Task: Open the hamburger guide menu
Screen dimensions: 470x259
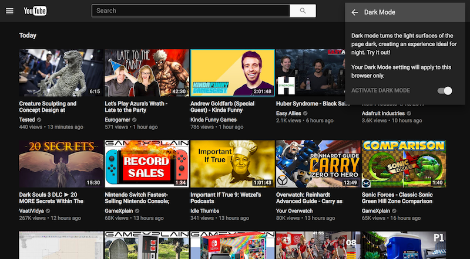Action: pyautogui.click(x=9, y=11)
